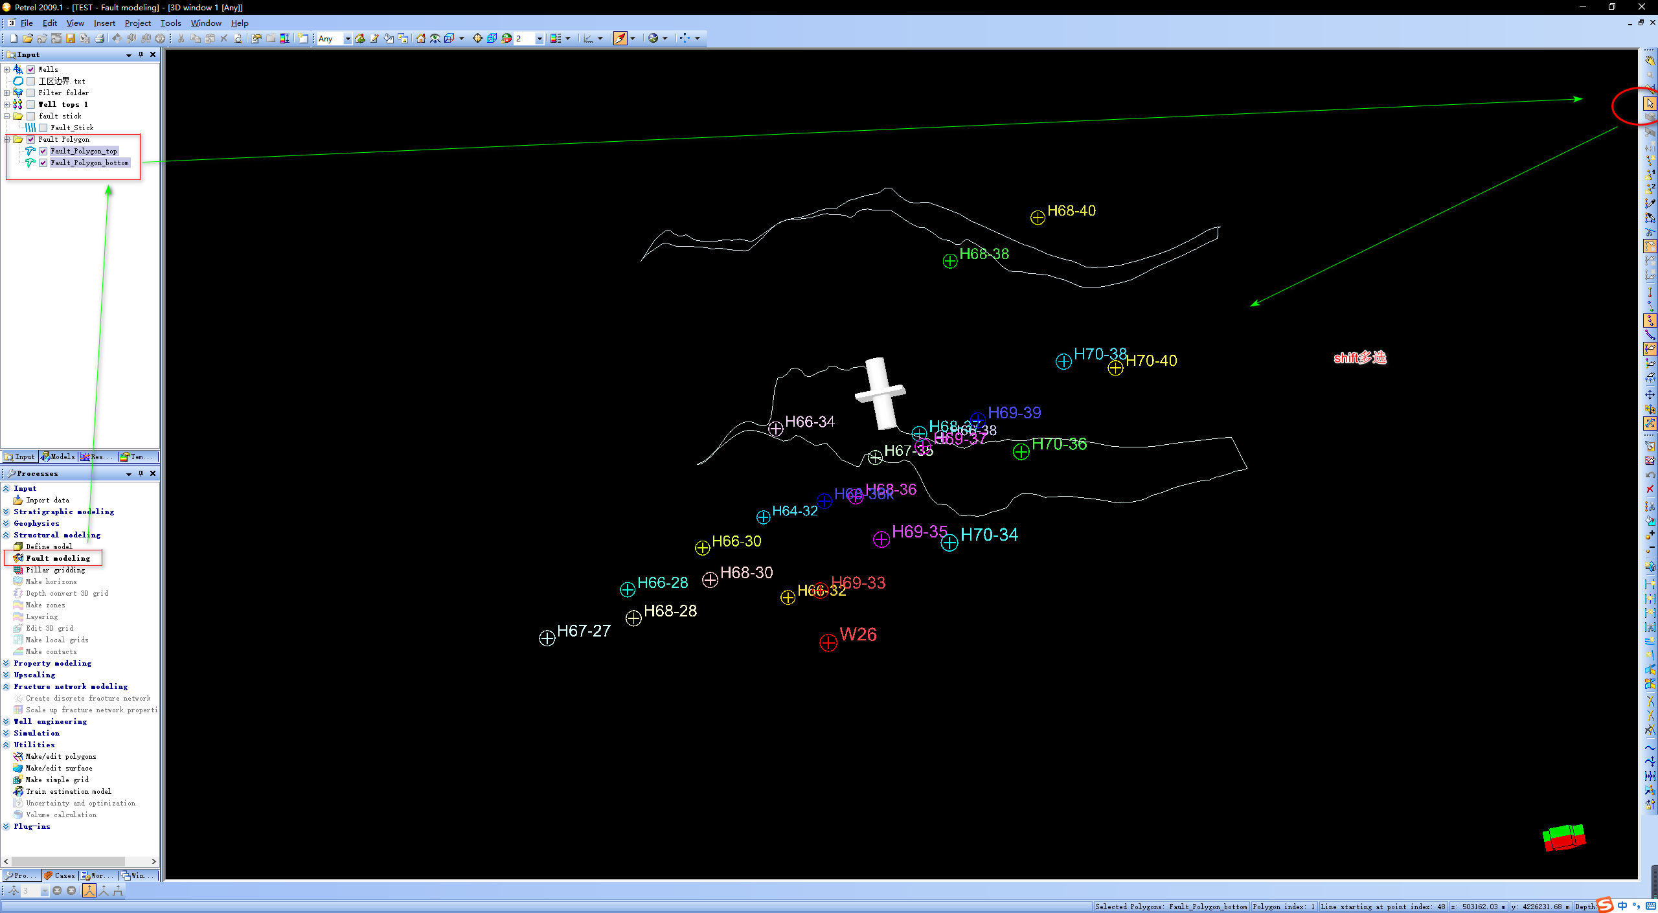Uncheck the Wells checkbox

coord(30,69)
